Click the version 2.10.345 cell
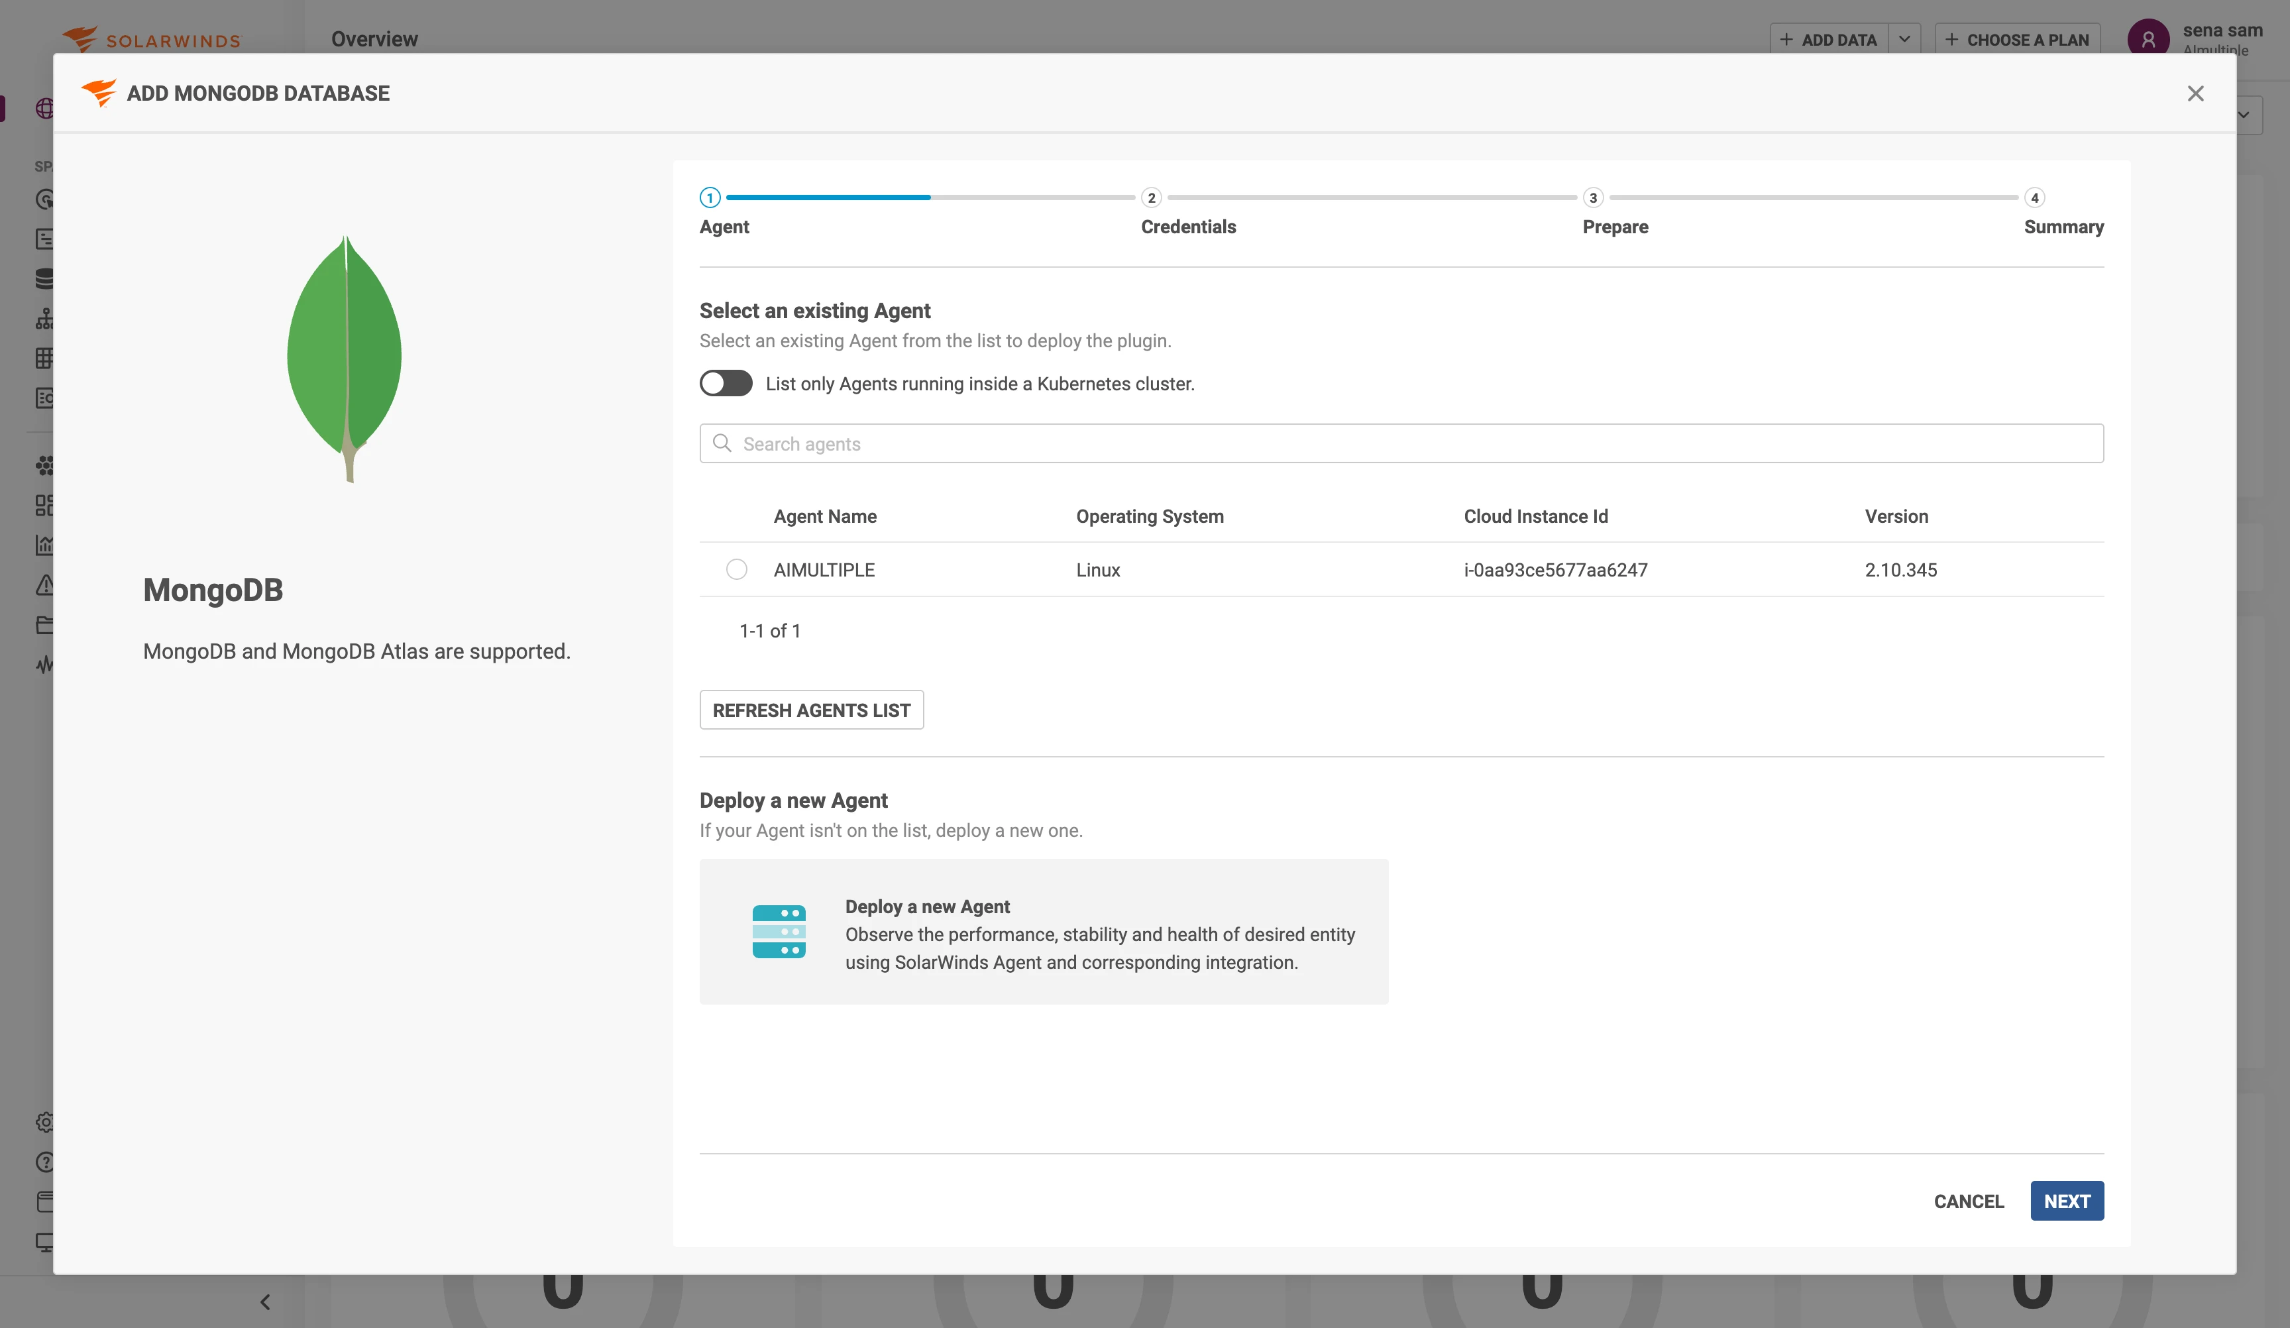This screenshot has width=2290, height=1328. [x=1900, y=569]
